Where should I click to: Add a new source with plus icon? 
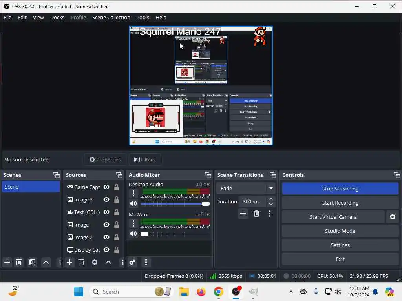69,262
